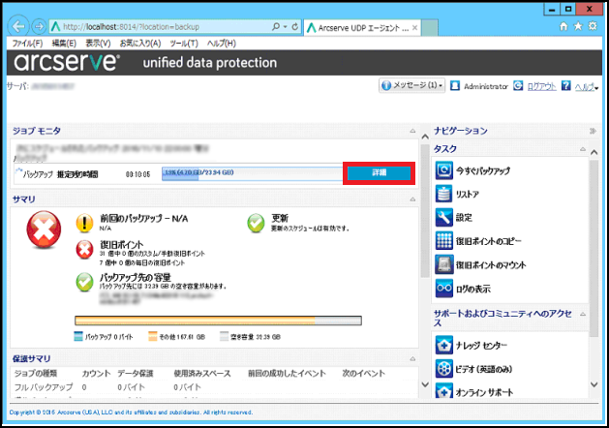Click the green check icon for 更新
This screenshot has width=609, height=428.
click(256, 223)
